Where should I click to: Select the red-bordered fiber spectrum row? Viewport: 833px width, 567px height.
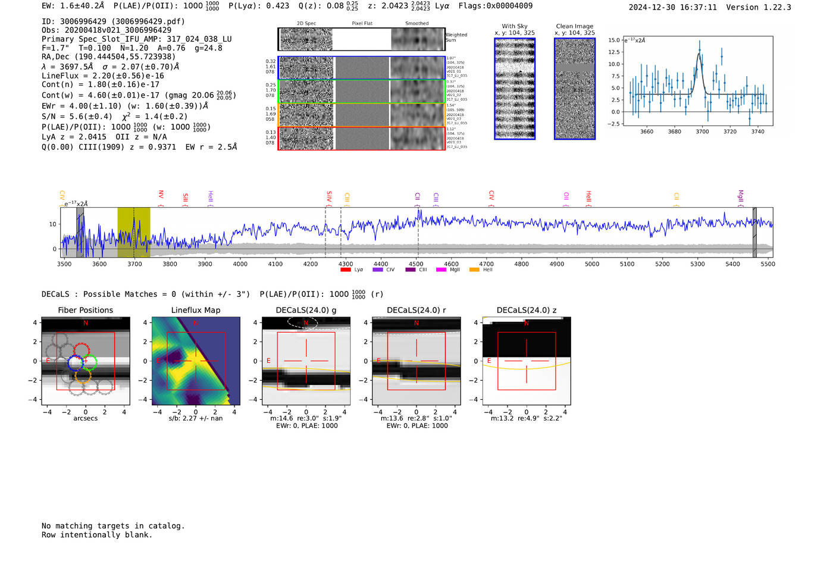click(362, 138)
